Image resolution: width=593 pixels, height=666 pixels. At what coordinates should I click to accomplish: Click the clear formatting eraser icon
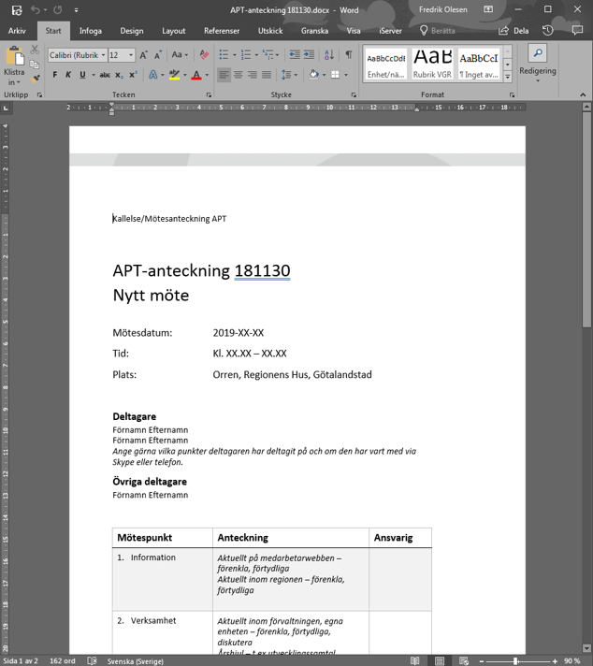point(205,55)
